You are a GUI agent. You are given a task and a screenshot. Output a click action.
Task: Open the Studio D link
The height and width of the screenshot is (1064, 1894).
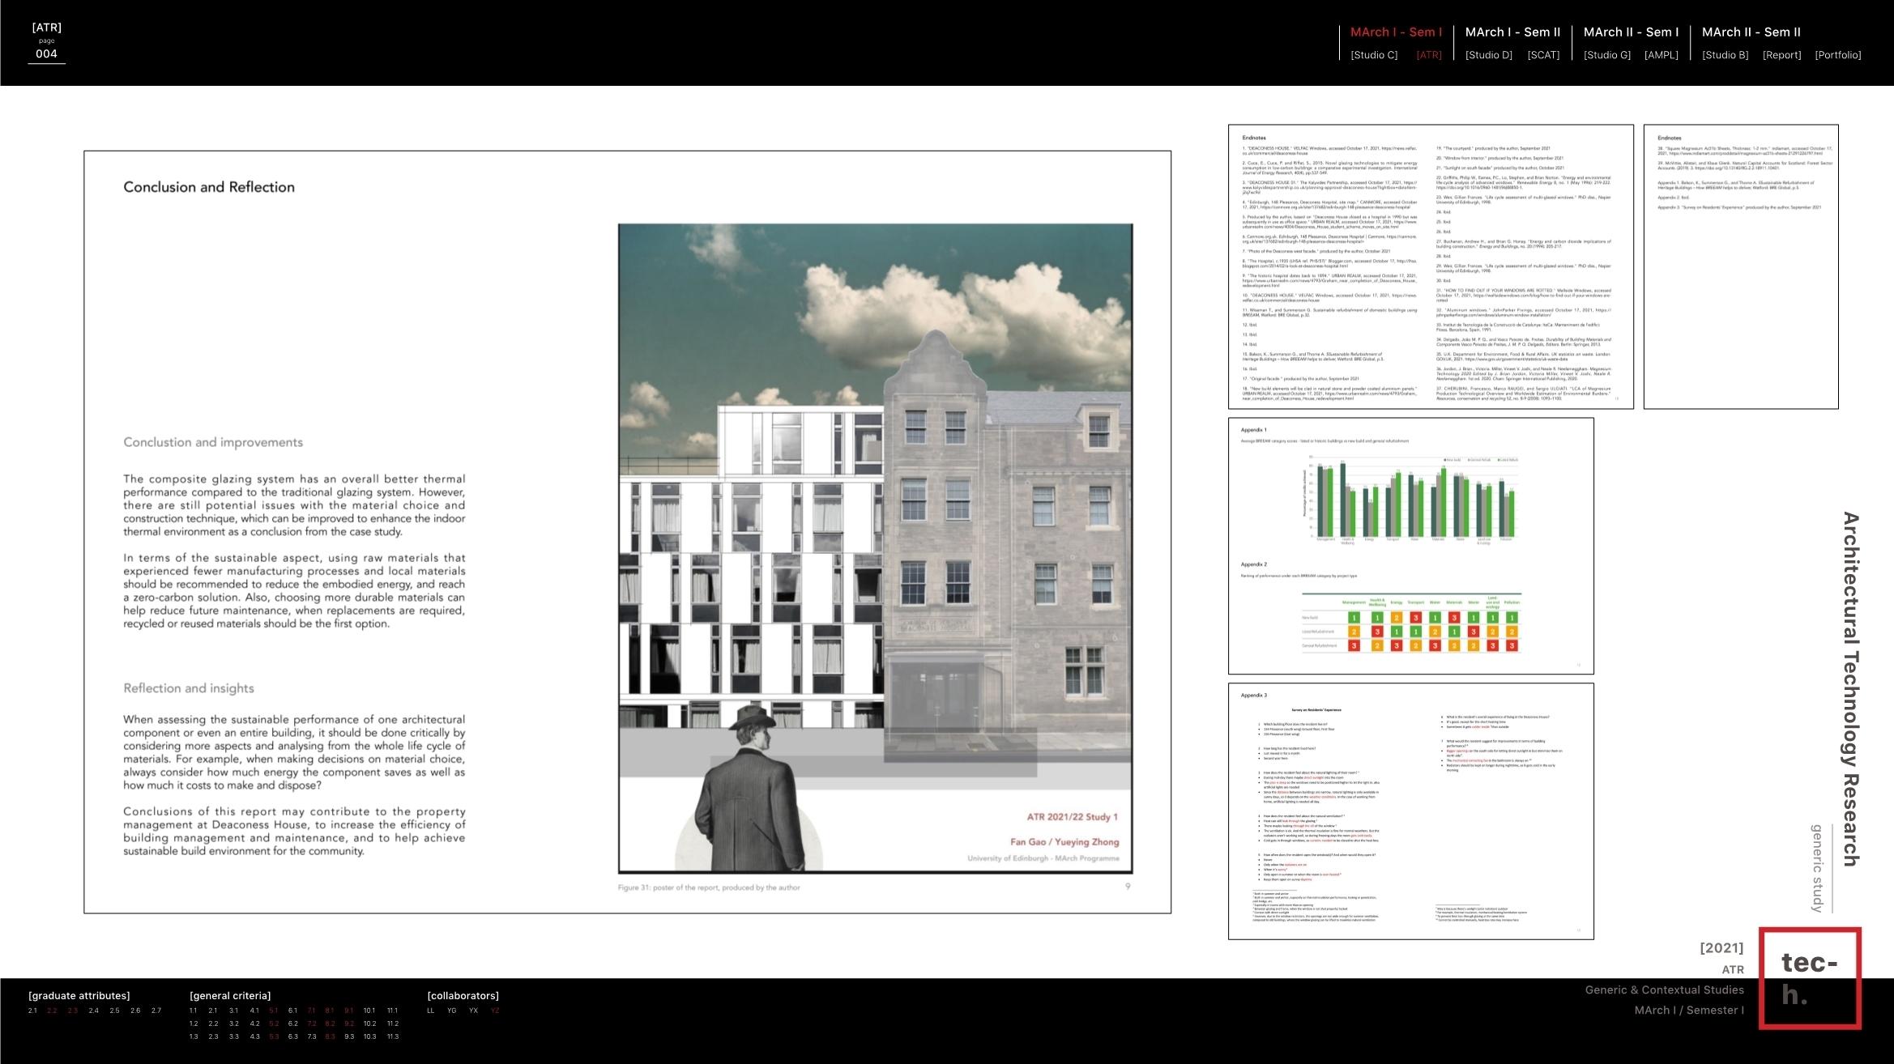[x=1488, y=55]
